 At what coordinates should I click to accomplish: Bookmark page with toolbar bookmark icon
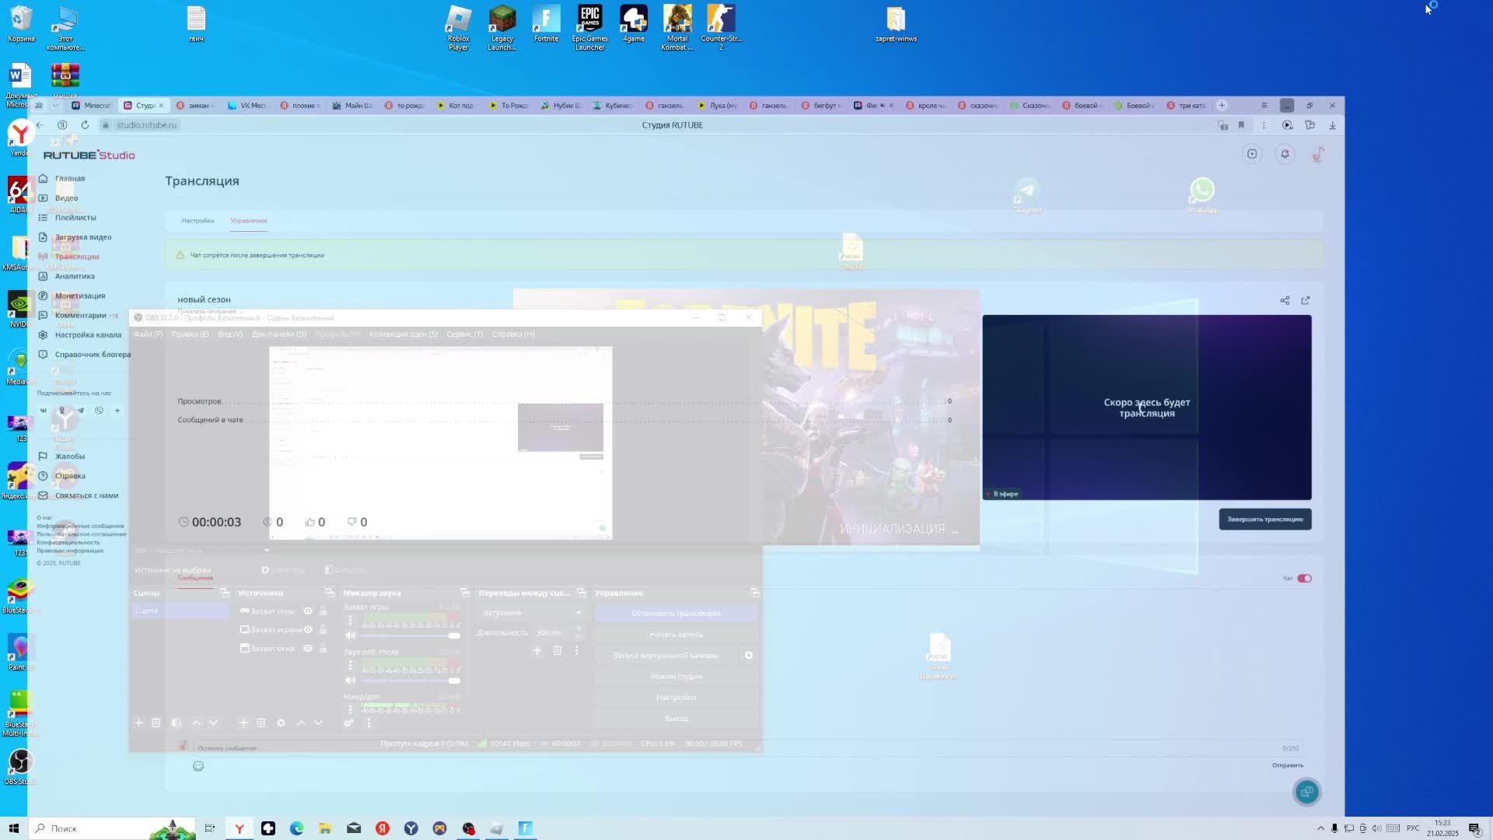pos(1241,125)
